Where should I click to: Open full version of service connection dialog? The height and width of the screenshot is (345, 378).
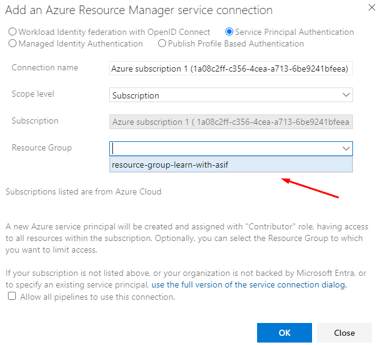(x=249, y=285)
